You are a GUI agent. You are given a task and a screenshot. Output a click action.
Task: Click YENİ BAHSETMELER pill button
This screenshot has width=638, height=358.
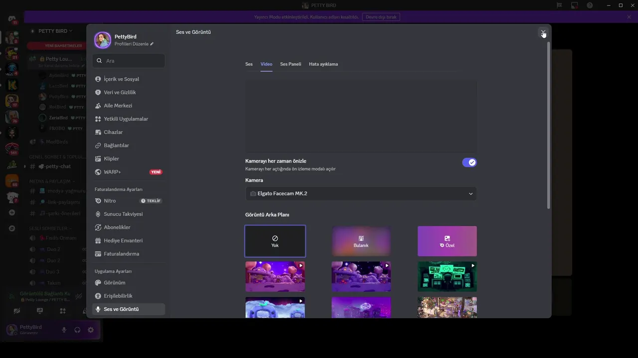point(57,46)
